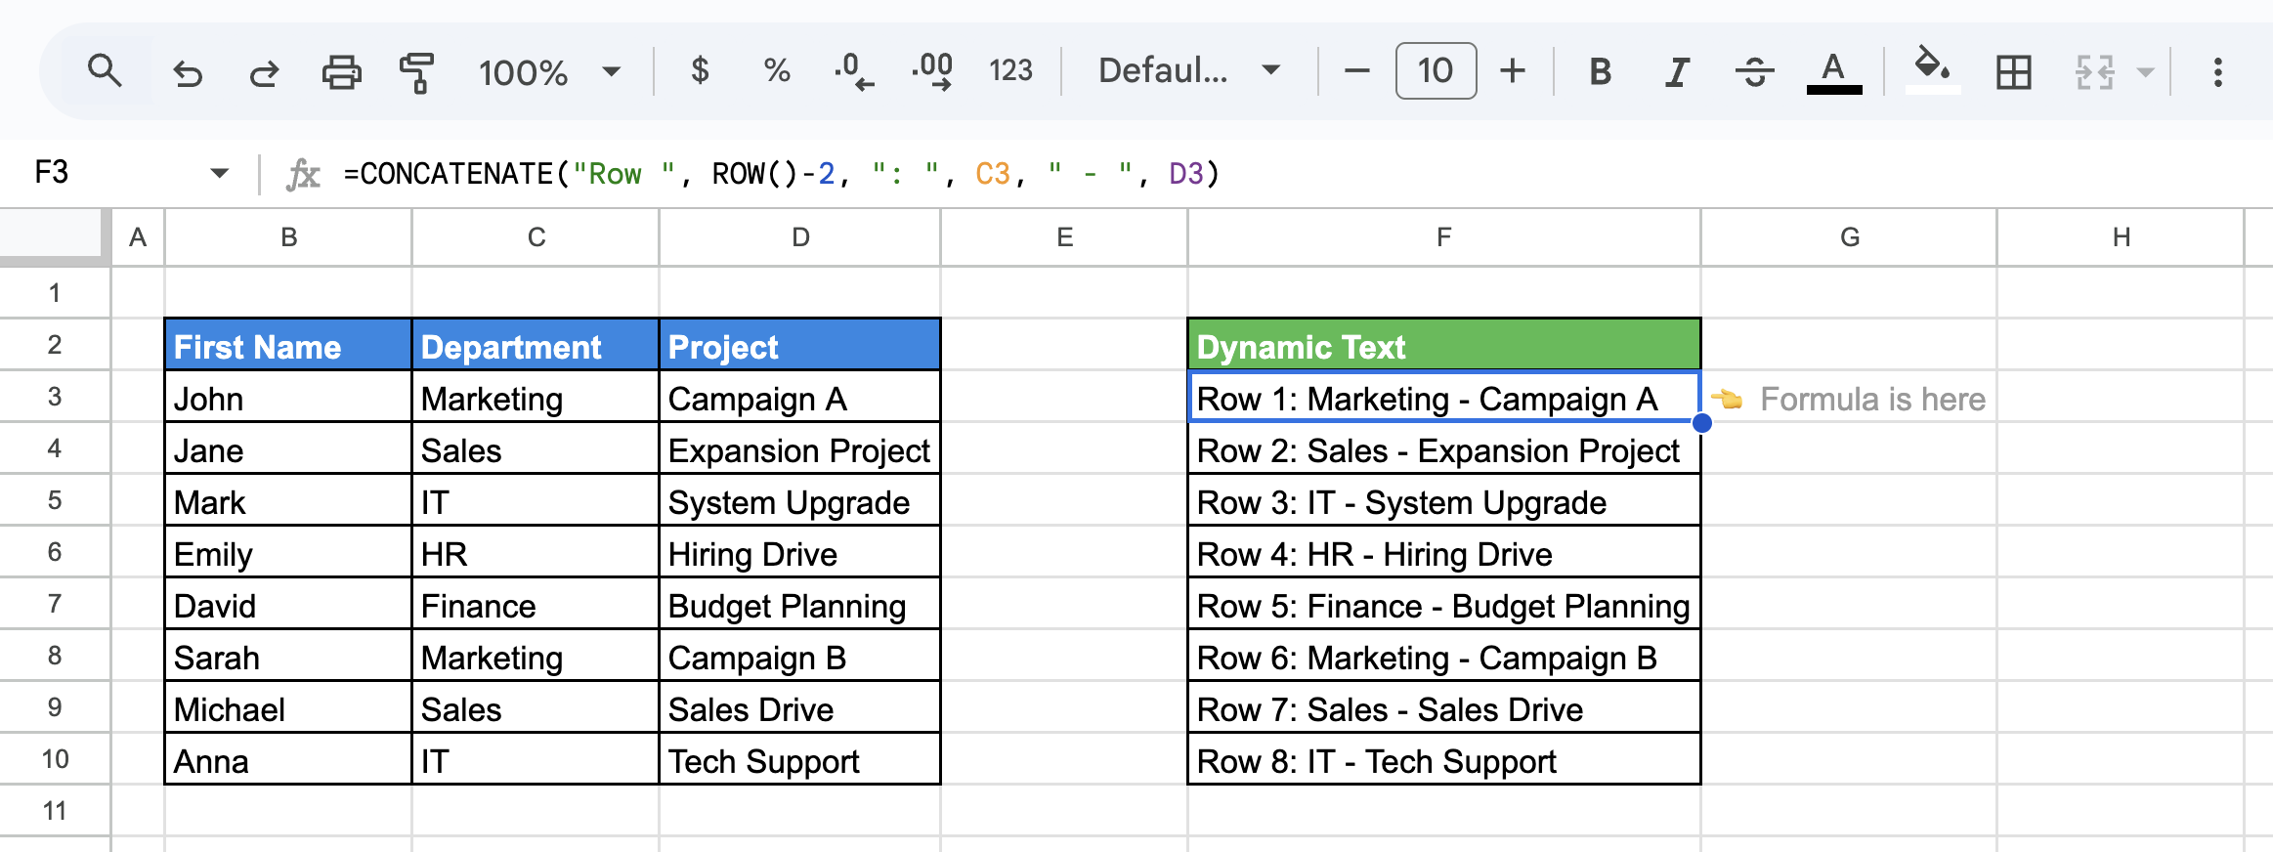2273x852 pixels.
Task: Open the 123 number formats menu
Action: (1010, 70)
